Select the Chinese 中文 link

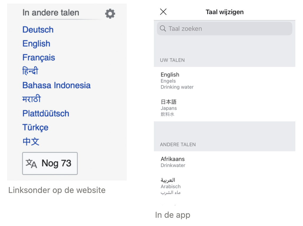31,141
